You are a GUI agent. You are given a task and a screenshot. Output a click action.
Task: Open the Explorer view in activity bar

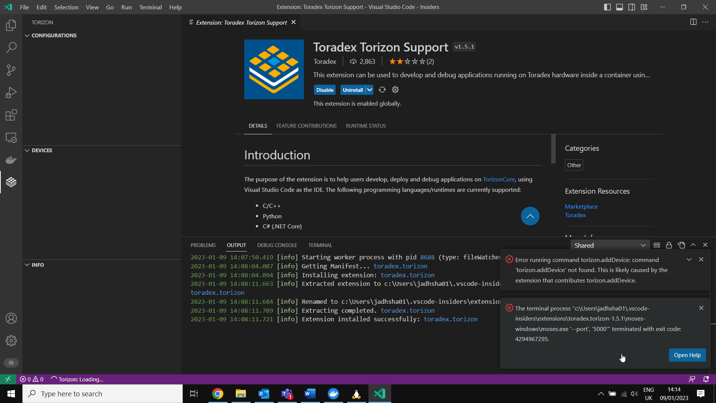point(11,25)
